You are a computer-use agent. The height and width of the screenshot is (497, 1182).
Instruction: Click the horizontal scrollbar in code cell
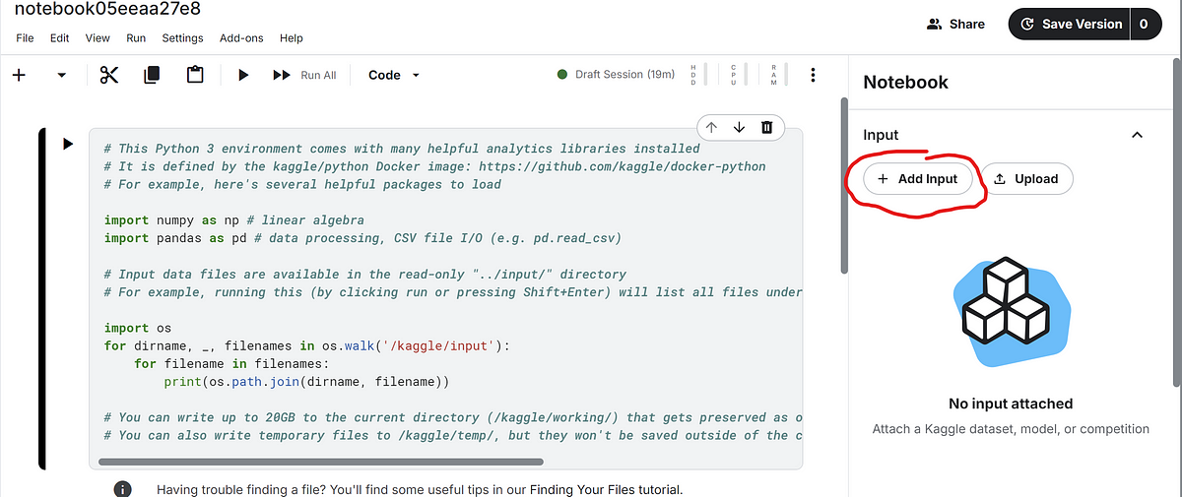click(x=322, y=462)
